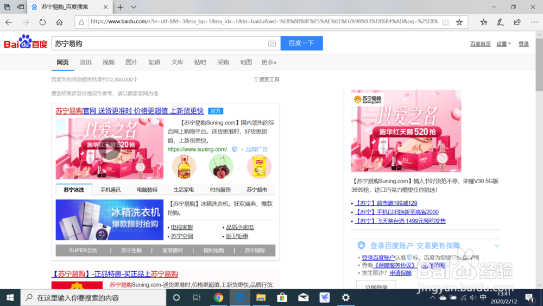This screenshot has width=543, height=306.
Task: Click the browser Forward arrow
Action: (26, 22)
